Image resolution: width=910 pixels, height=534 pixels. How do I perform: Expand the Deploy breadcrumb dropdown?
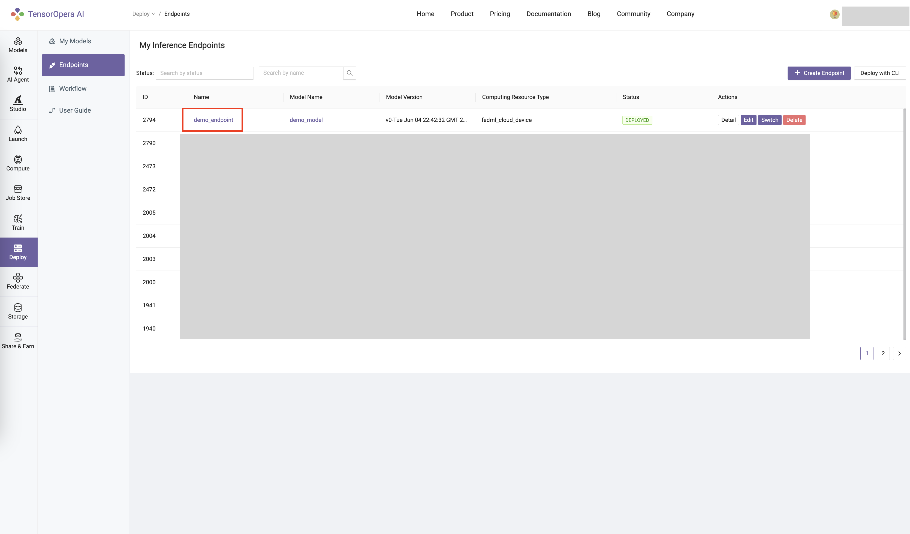[x=143, y=14]
